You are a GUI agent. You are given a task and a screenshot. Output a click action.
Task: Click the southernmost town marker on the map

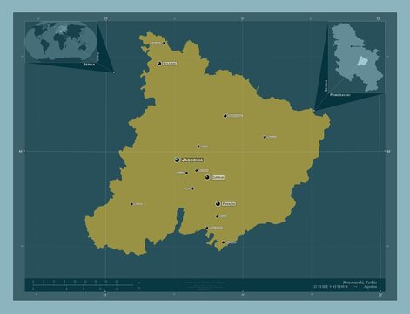(x=224, y=242)
